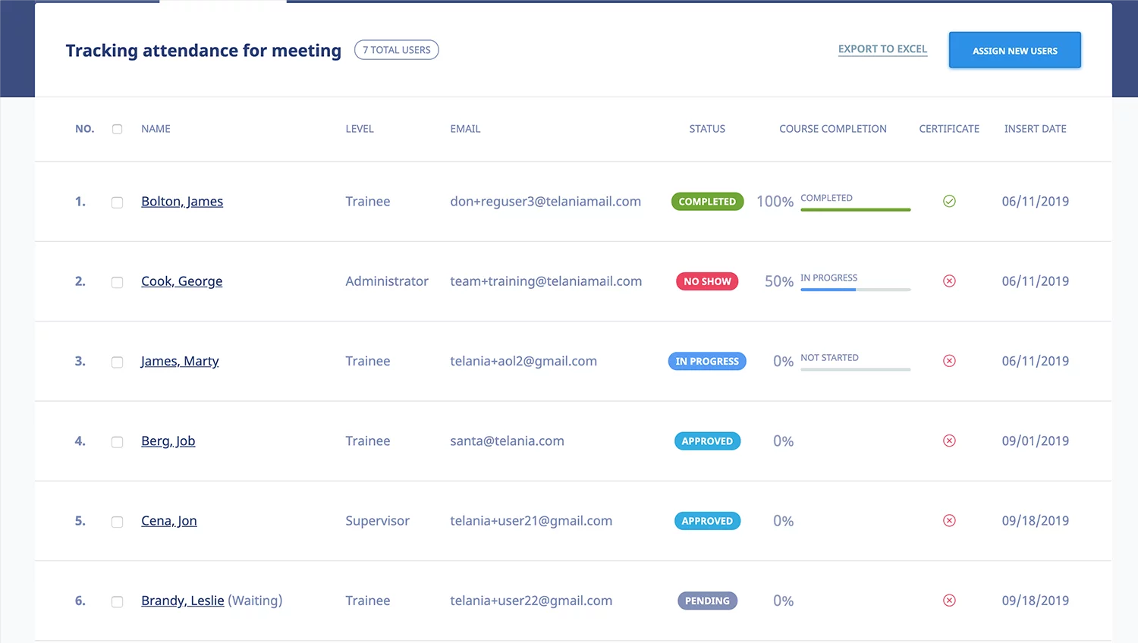Click the green certificate checkmark for Bolton, James
Image resolution: width=1138 pixels, height=643 pixels.
click(949, 201)
